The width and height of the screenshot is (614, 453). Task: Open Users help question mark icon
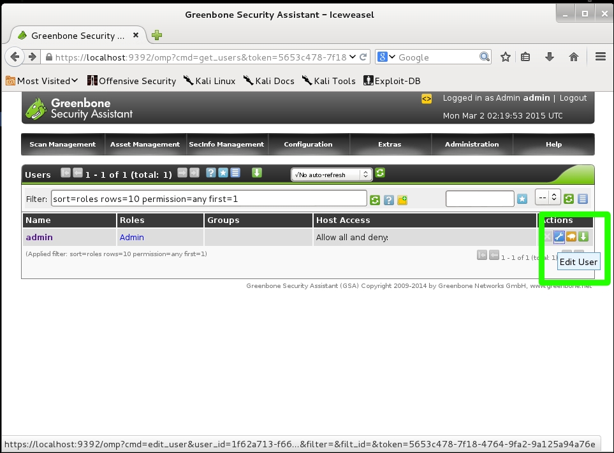coord(210,173)
